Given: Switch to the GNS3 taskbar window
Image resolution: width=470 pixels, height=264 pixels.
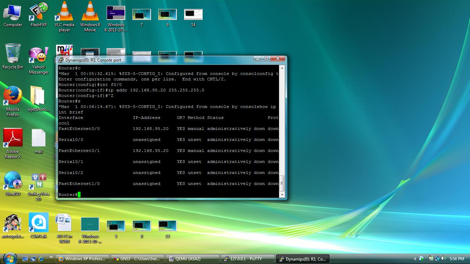Looking at the screenshot, I should pos(137,259).
